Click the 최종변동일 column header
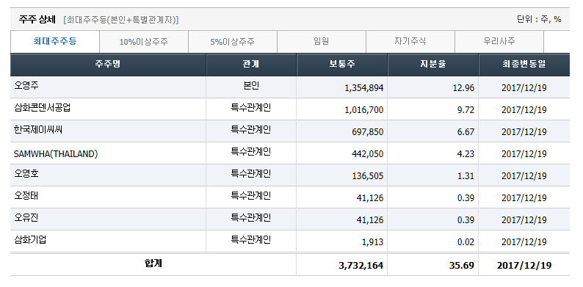 coord(524,65)
